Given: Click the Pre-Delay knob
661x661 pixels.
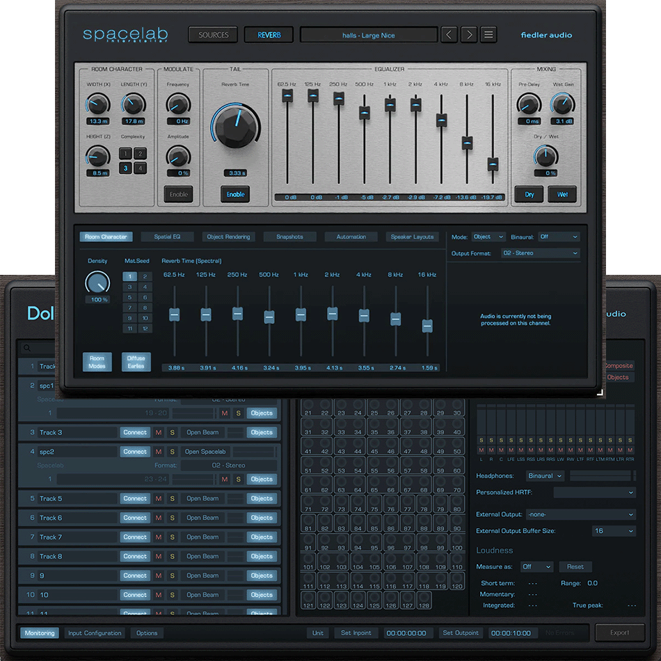Looking at the screenshot, I should pyautogui.click(x=529, y=104).
